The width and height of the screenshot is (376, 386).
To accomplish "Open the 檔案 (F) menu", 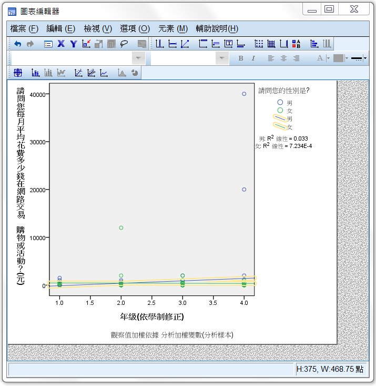I will pyautogui.click(x=24, y=28).
